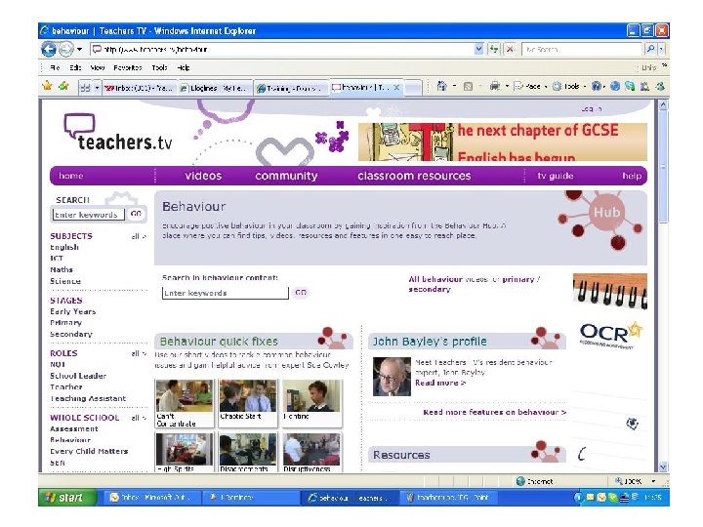Switch to the Inbox mail tab
Screen dimensions: 703x527
[x=140, y=88]
